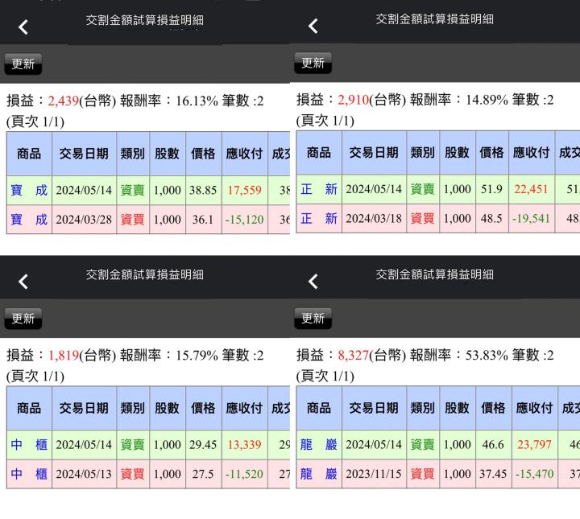Click price 48.5 in 正新 table

click(491, 218)
